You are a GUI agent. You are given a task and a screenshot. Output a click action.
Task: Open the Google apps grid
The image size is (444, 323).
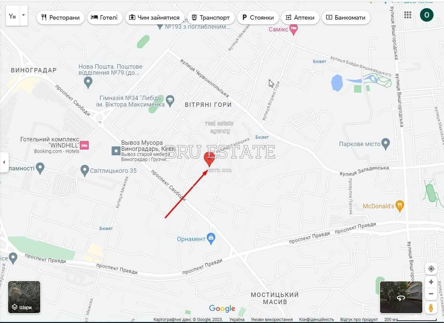pos(408,15)
